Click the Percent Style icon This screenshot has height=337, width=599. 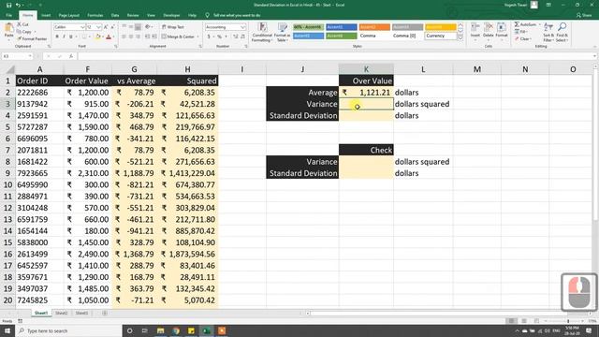(219, 37)
